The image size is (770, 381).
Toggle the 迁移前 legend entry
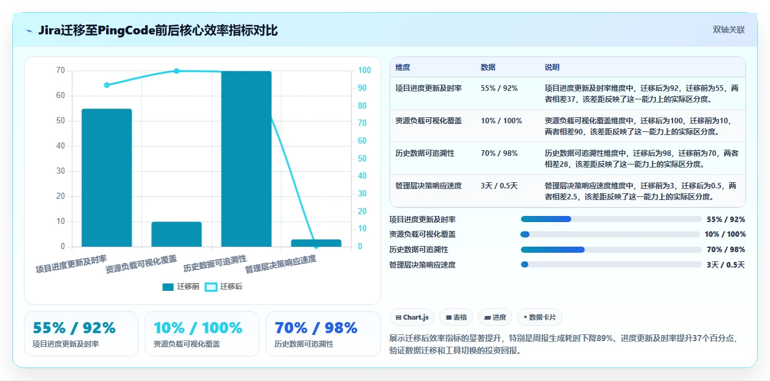pyautogui.click(x=181, y=287)
